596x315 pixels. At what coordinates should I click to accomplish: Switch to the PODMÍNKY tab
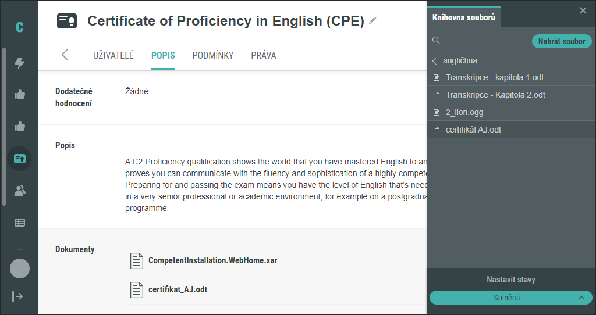click(x=213, y=55)
